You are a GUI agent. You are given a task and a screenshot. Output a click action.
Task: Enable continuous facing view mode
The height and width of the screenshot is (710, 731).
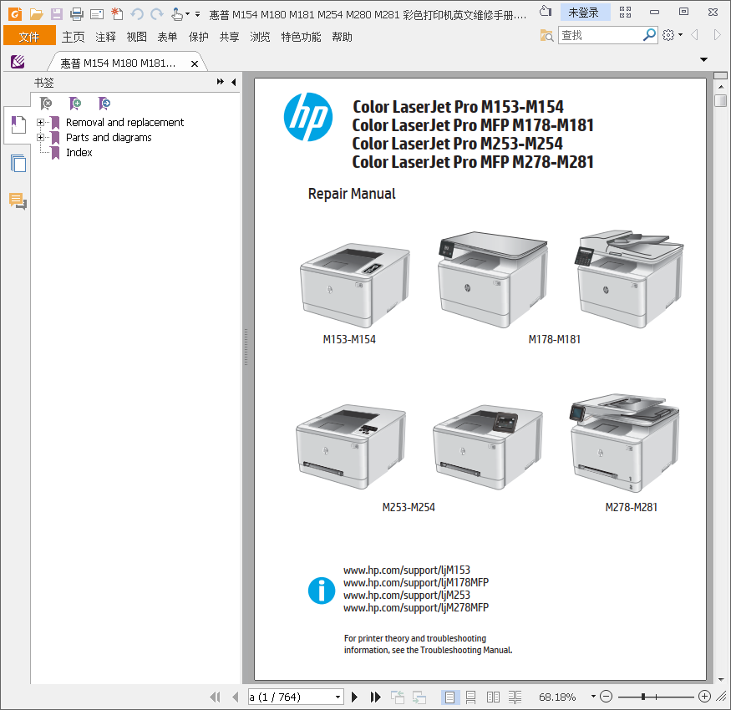coord(515,697)
